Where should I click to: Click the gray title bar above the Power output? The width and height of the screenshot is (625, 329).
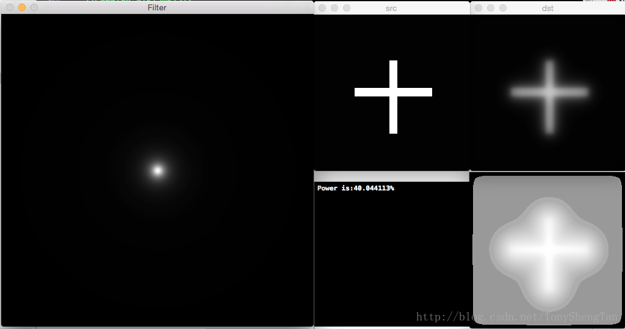[391, 176]
